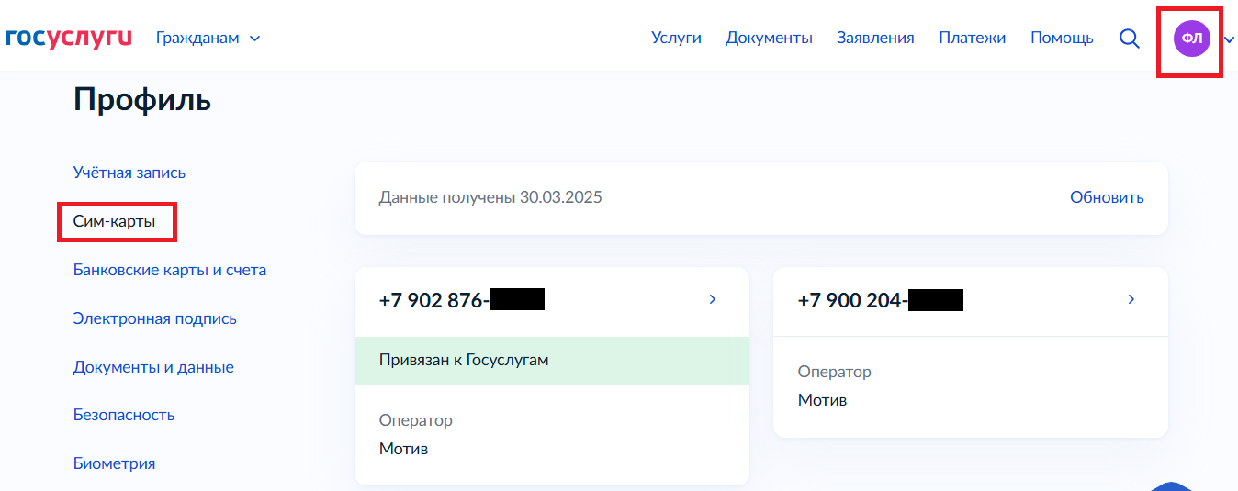
Task: Navigate to Документы и данные
Action: coord(153,367)
